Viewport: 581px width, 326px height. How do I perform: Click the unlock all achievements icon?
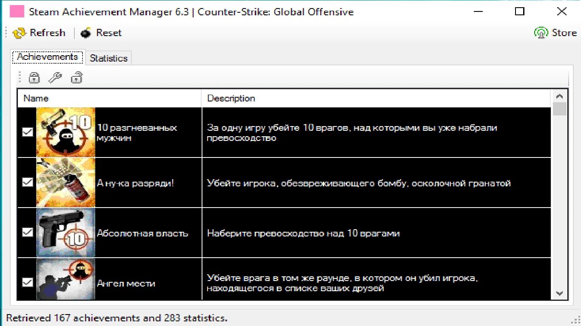(77, 78)
